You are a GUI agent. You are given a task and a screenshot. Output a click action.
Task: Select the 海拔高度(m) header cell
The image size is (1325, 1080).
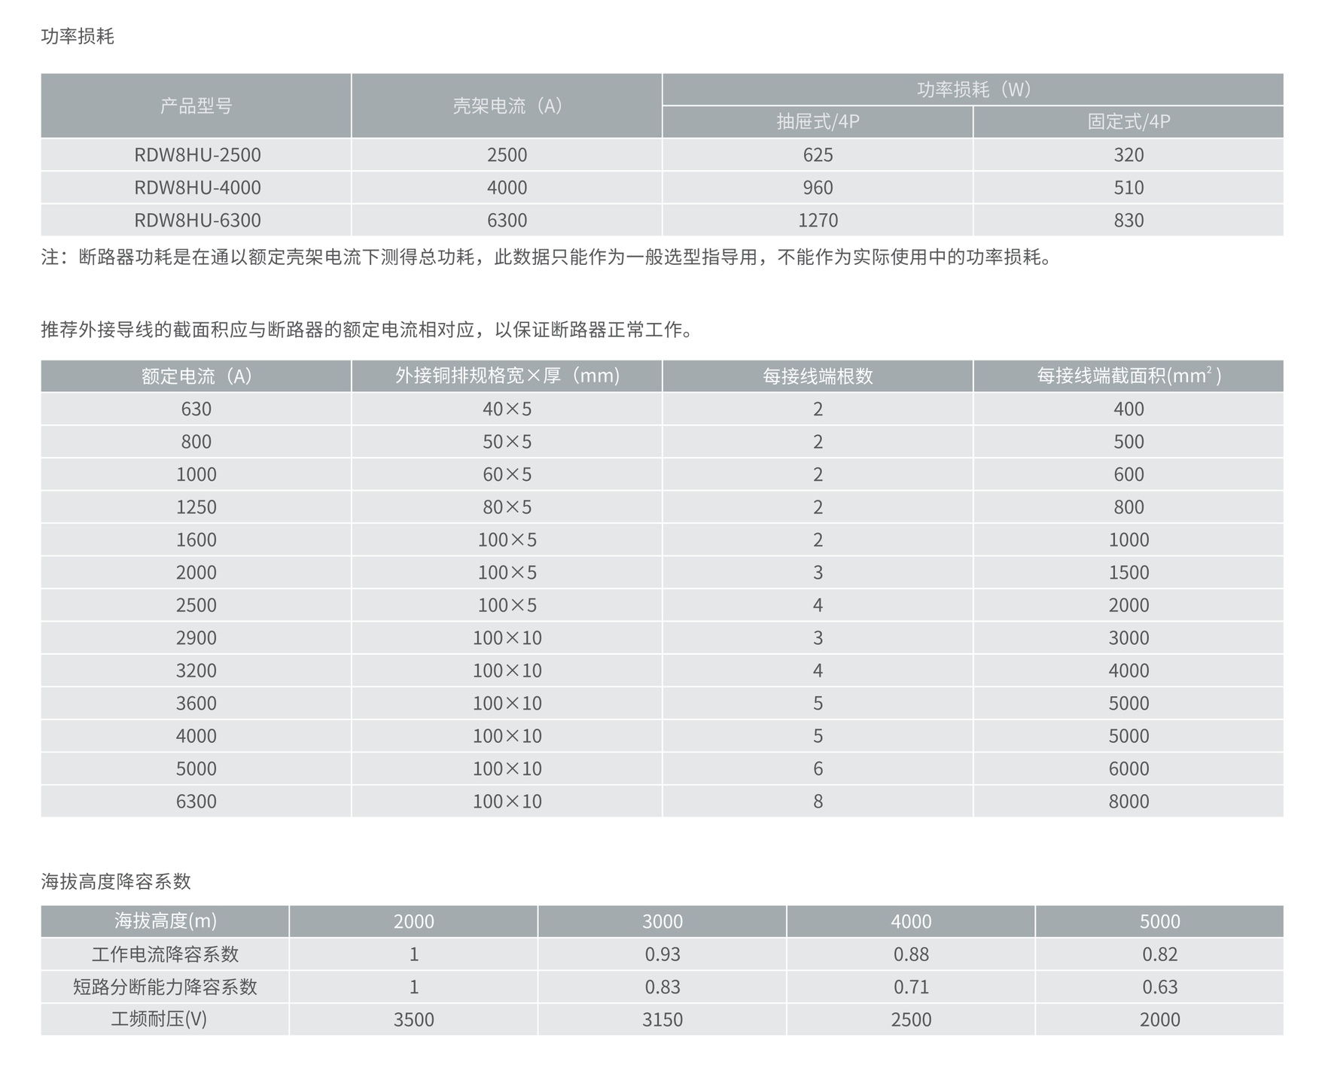[x=165, y=921]
